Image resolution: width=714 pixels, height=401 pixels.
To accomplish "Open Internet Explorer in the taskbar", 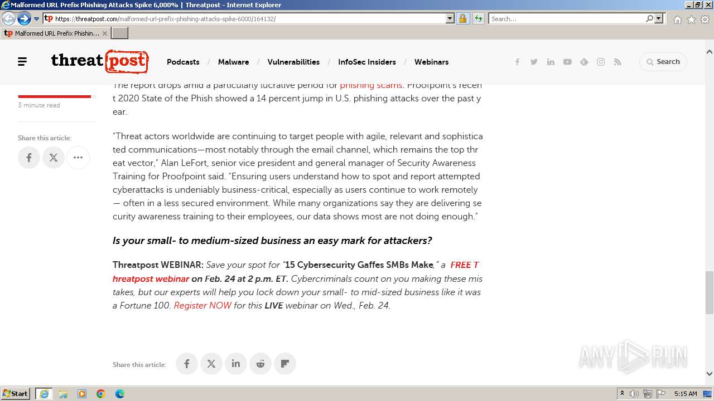I will click(x=44, y=394).
